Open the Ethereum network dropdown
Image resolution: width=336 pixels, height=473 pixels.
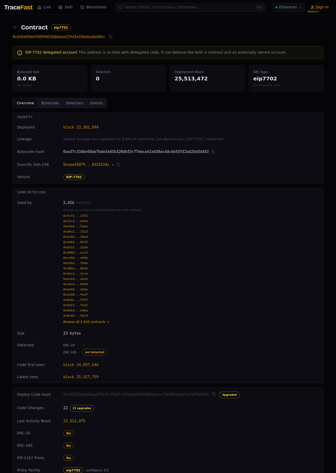(288, 7)
